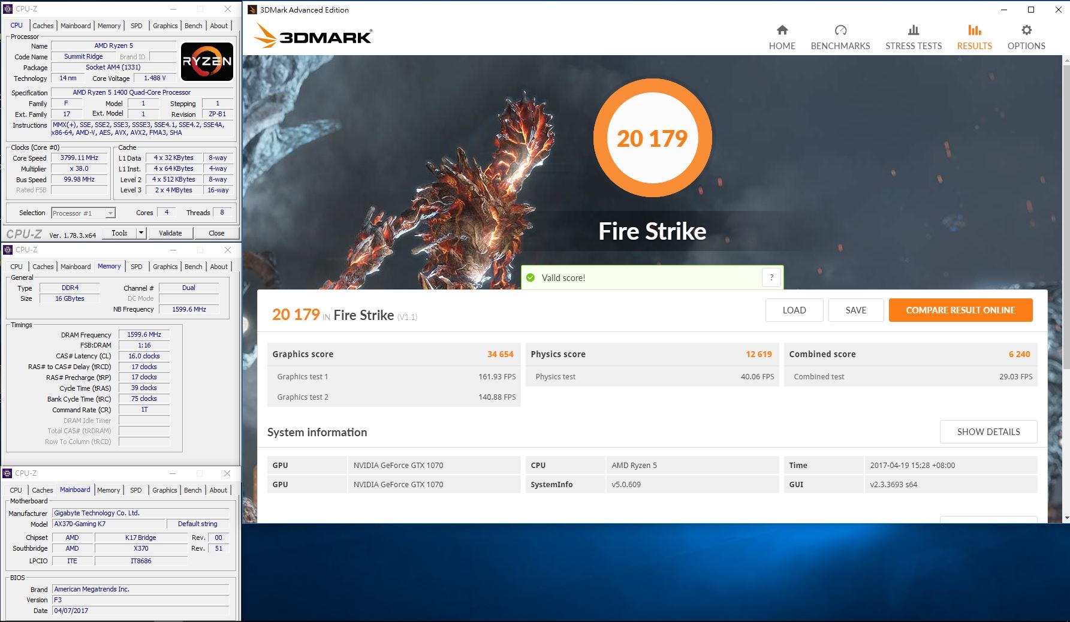Click the Core Speed 3799.11 MHz field

[x=79, y=158]
